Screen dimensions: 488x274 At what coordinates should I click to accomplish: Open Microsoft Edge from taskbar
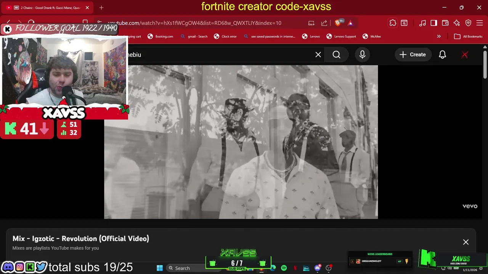[273, 268]
